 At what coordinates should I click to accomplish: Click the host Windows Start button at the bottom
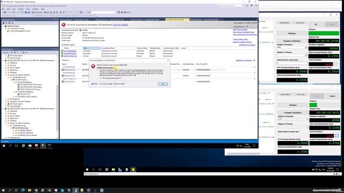[x=3, y=190]
